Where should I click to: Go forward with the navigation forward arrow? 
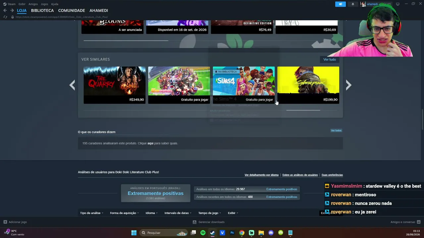(12, 11)
